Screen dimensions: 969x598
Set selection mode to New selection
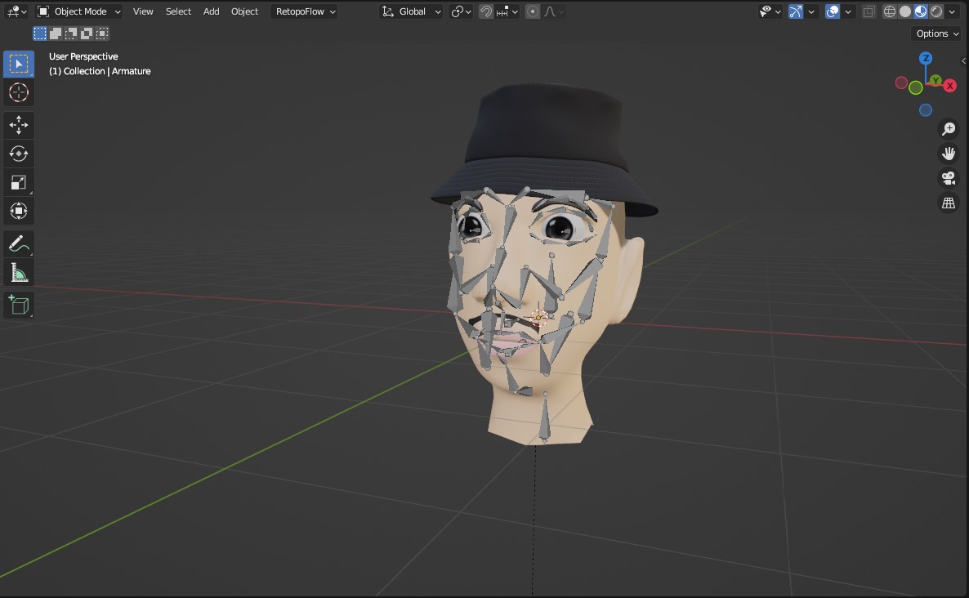(40, 33)
